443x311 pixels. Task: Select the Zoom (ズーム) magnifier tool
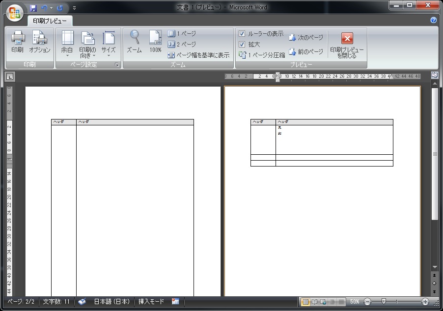[134, 42]
